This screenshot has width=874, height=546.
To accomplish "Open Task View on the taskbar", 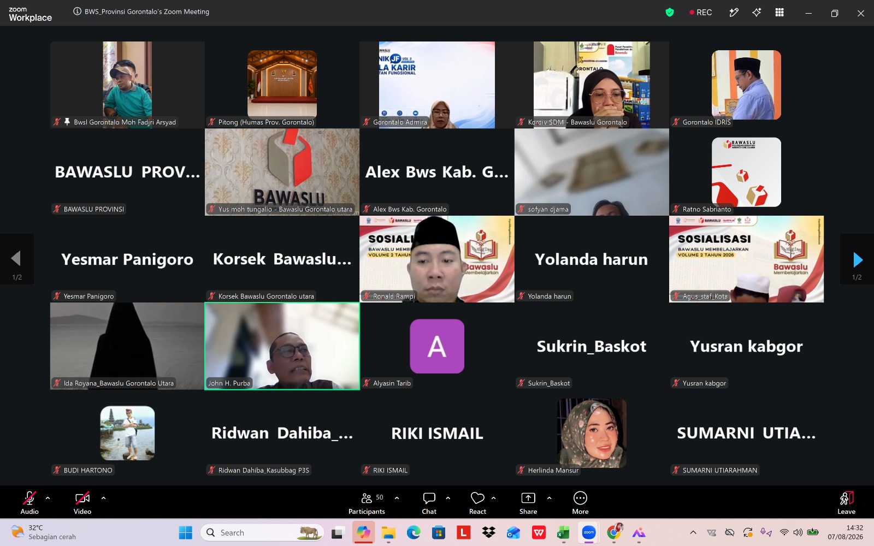I will click(x=337, y=532).
